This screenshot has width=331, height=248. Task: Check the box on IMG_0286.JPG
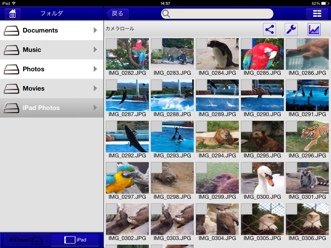point(292,44)
